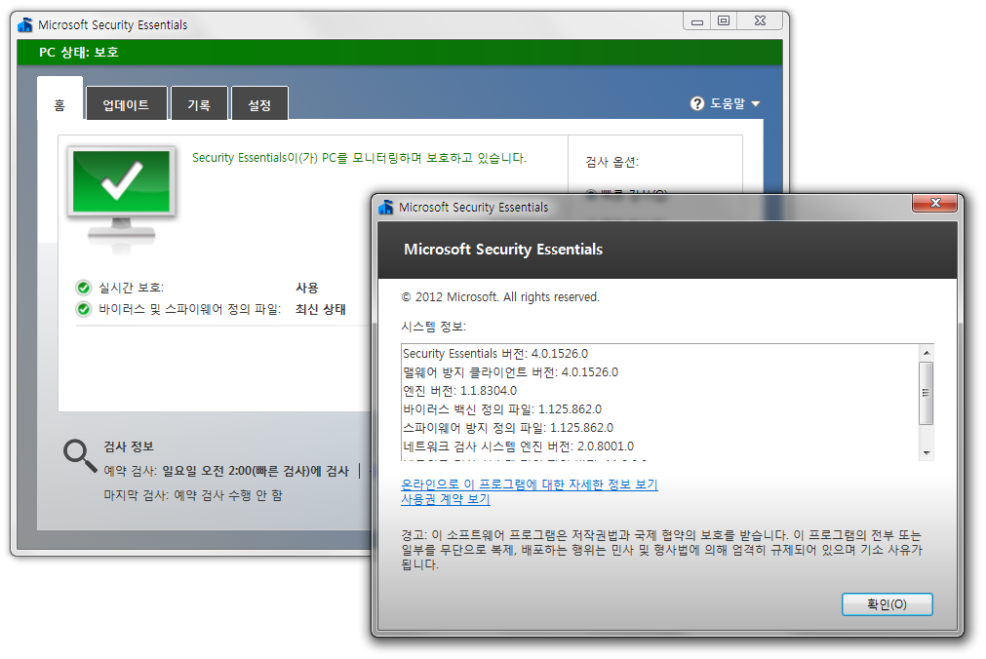Click the '최신 상태' definitions status value
The image size is (986, 659).
pos(321,309)
